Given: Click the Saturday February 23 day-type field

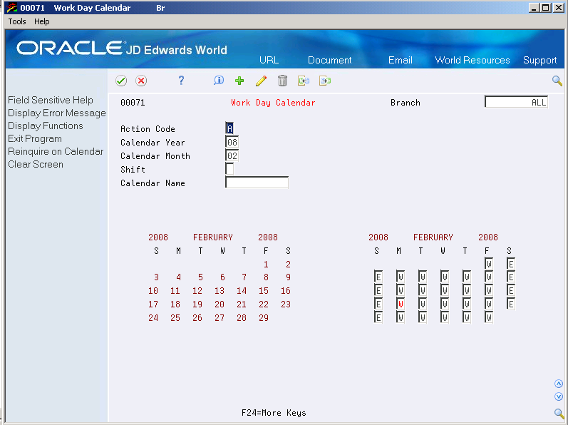Looking at the screenshot, I should click(511, 304).
